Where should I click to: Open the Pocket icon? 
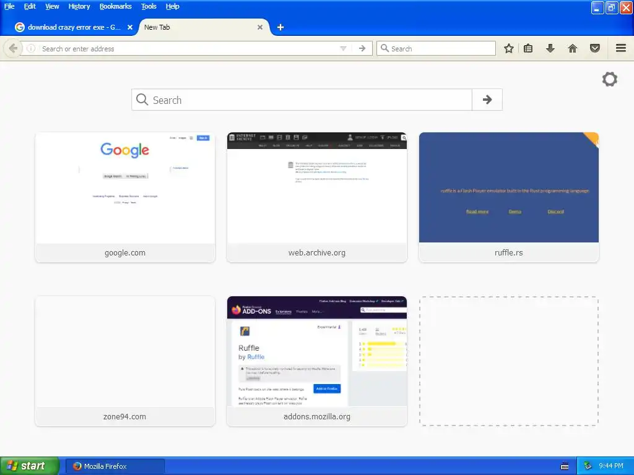[594, 48]
